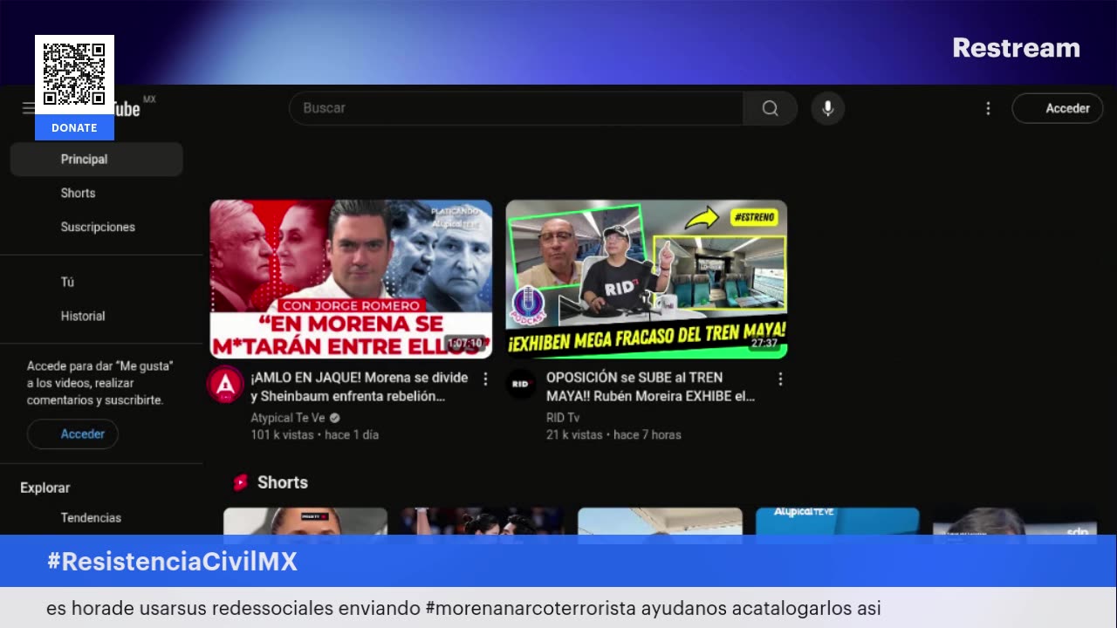Select Principal in the sidebar
Image resolution: width=1117 pixels, height=628 pixels.
tap(96, 160)
